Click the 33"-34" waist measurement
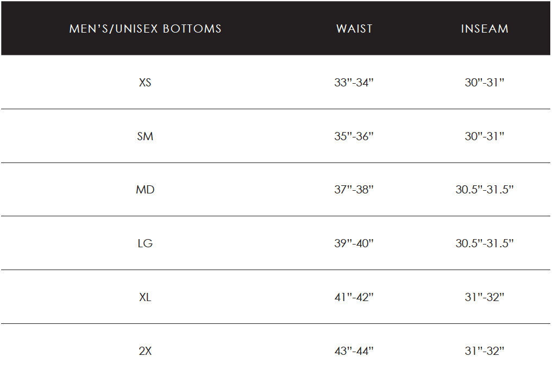Image resolution: width=553 pixels, height=388 pixels. pyautogui.click(x=354, y=83)
